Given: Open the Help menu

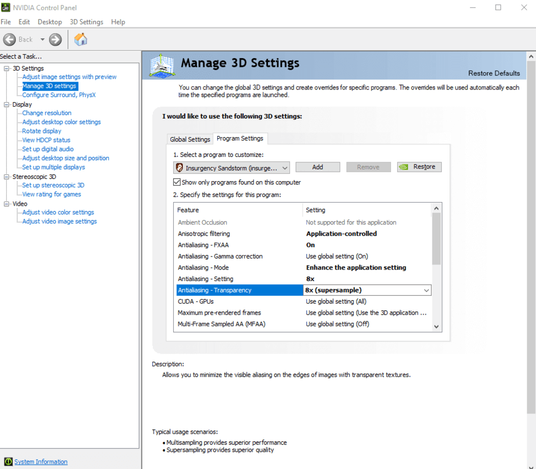Looking at the screenshot, I should tap(118, 22).
